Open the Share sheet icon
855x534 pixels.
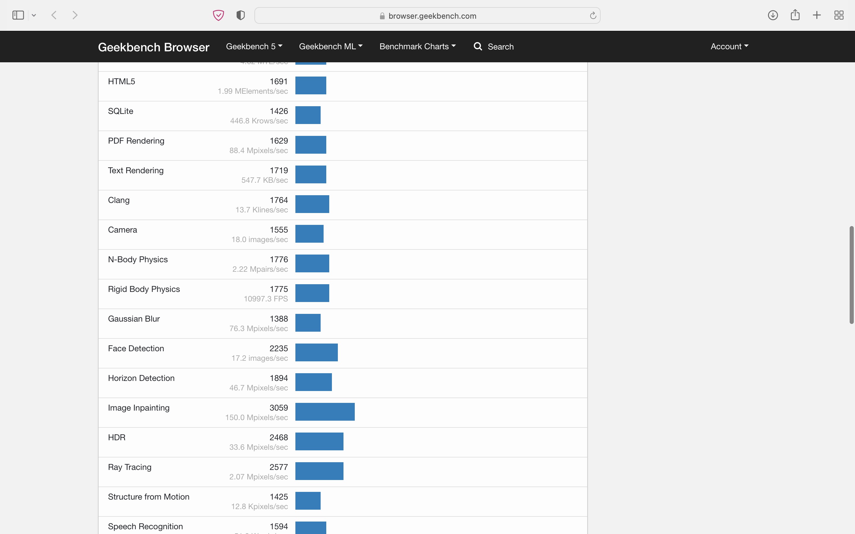point(795,15)
